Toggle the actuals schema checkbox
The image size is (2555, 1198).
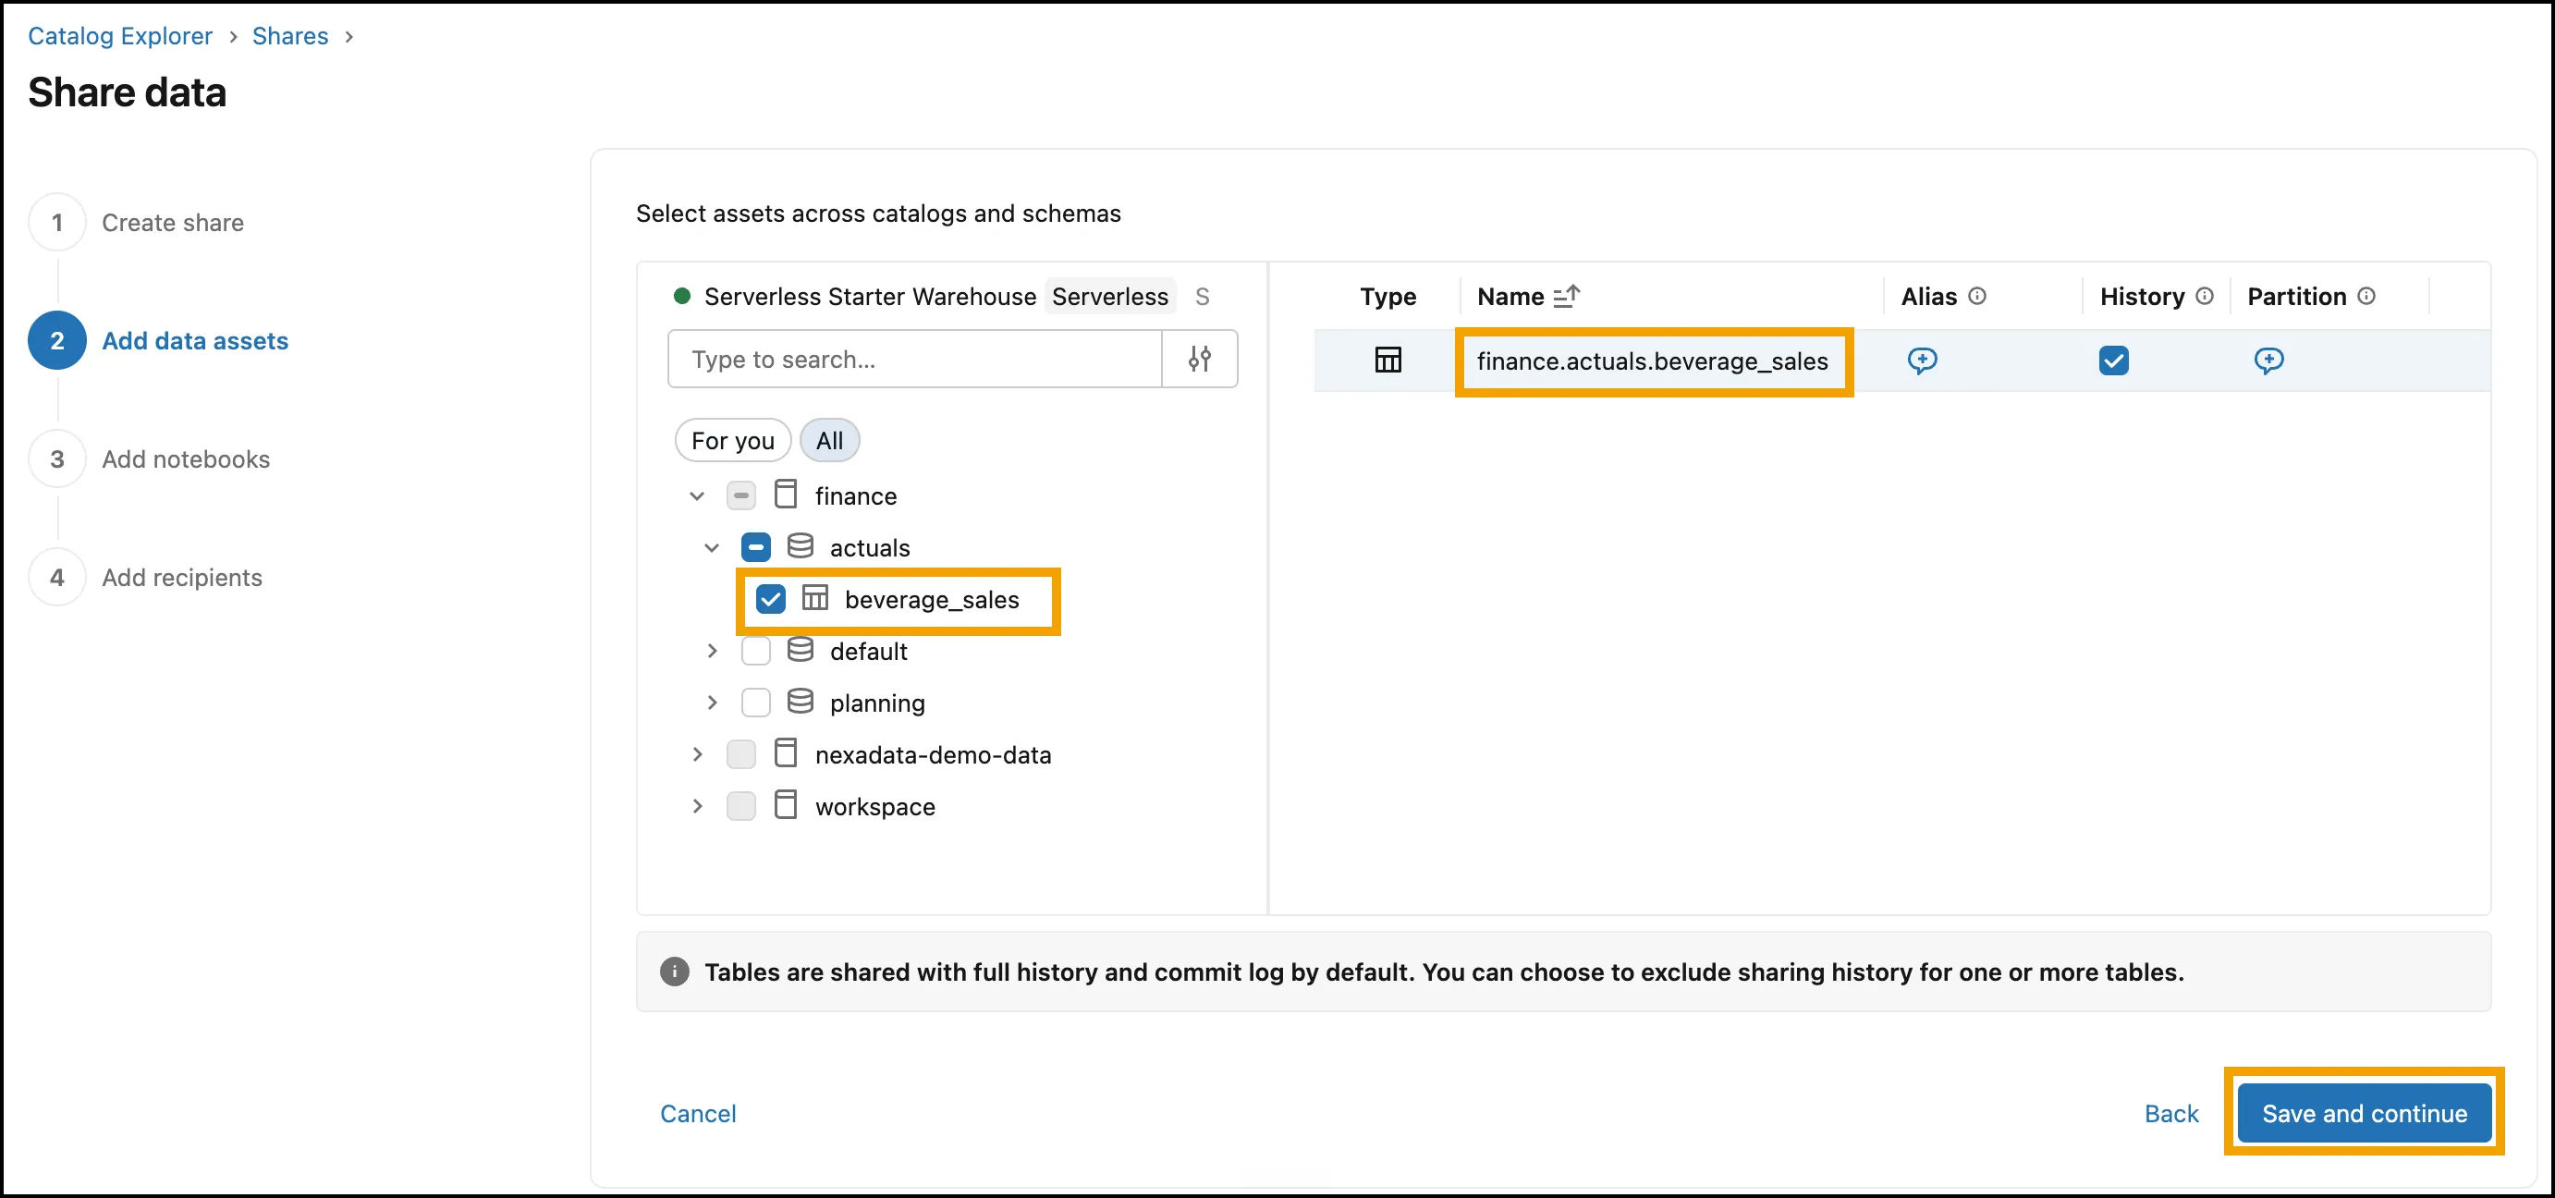[x=756, y=546]
